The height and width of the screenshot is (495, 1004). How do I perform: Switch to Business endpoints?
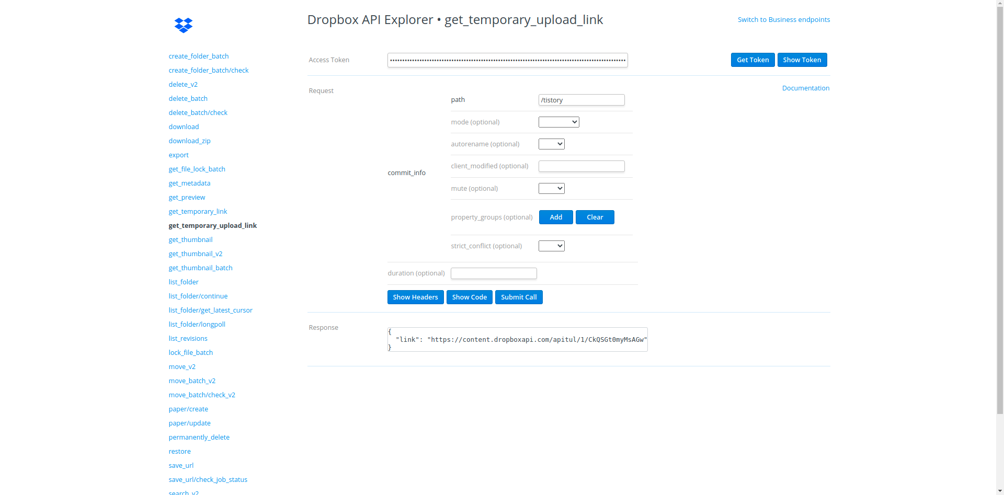783,19
